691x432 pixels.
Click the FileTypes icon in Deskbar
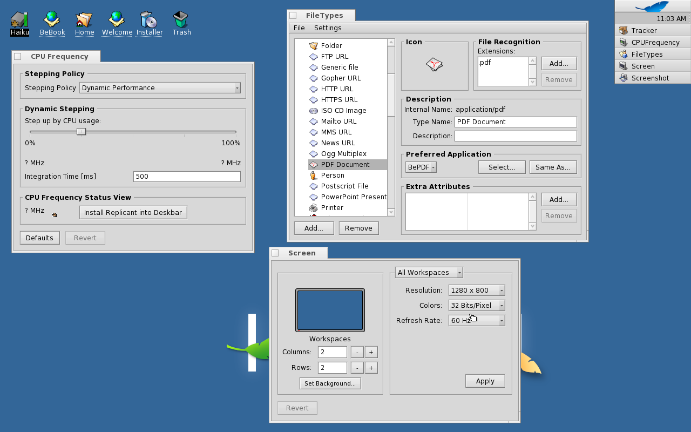[624, 55]
